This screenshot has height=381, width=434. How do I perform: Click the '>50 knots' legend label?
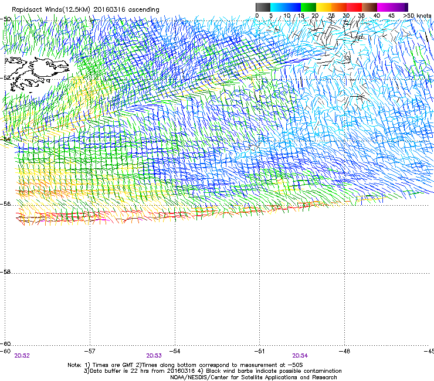tap(417, 16)
